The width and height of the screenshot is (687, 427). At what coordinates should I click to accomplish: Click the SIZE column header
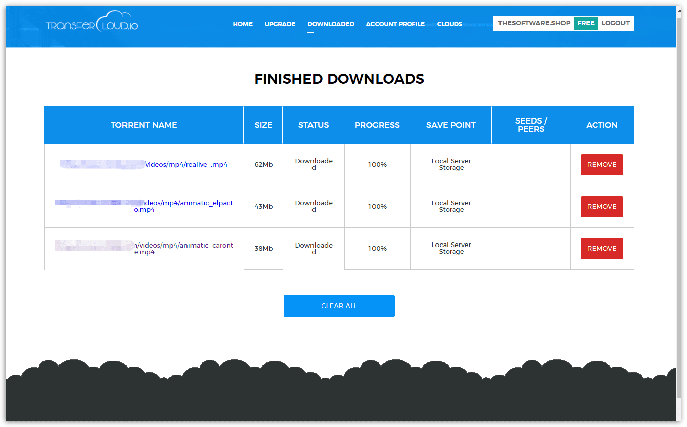click(x=263, y=125)
